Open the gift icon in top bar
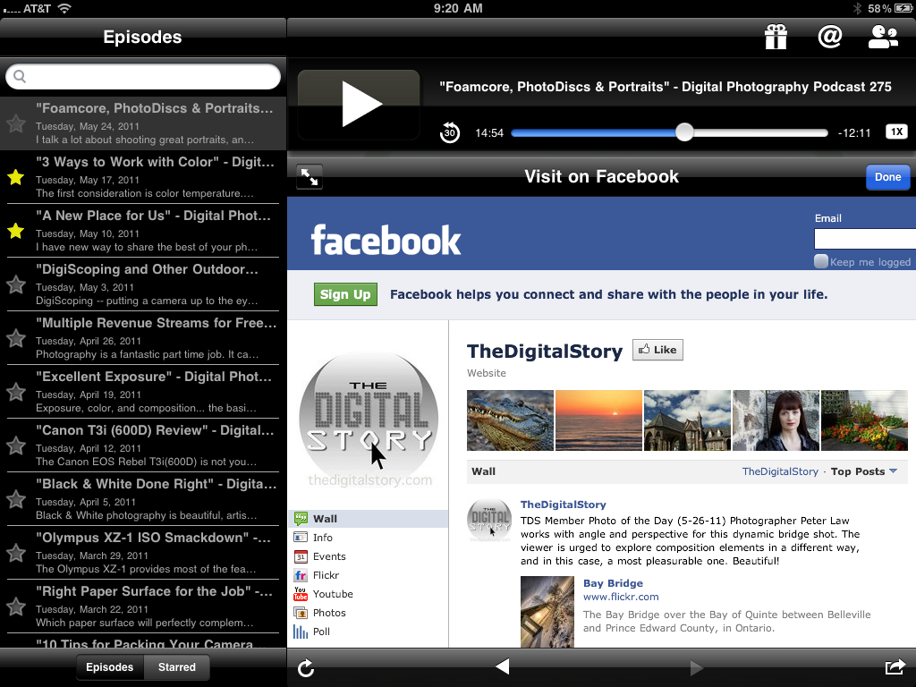Viewport: 916px width, 687px height. click(776, 37)
